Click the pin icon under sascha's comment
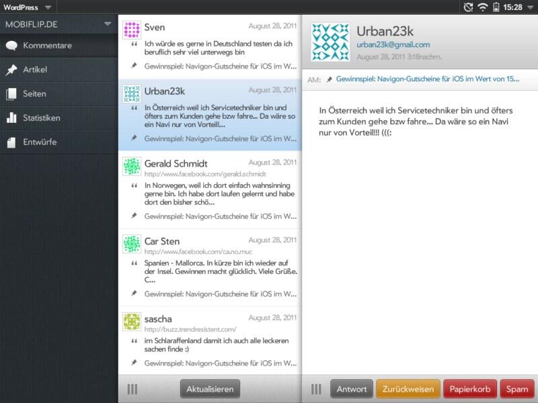 click(x=134, y=362)
